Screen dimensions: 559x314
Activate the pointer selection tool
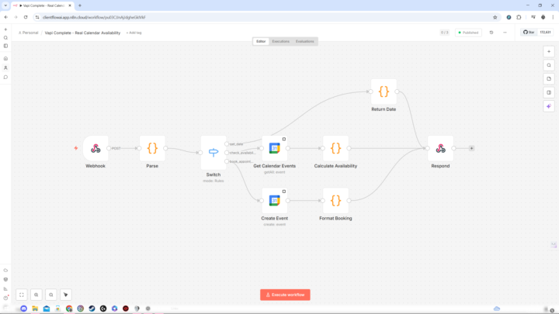65,295
